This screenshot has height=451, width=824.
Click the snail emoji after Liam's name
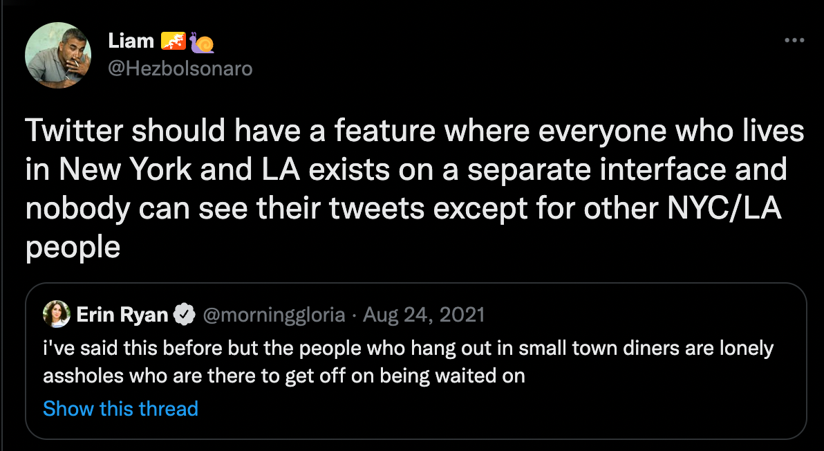click(201, 42)
